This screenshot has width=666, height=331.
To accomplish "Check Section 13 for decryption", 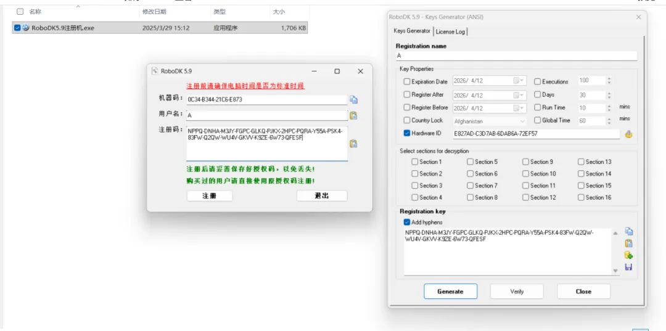I will pos(581,161).
